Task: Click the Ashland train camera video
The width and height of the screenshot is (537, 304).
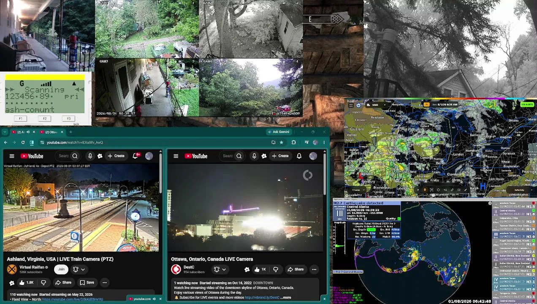Action: point(81,207)
